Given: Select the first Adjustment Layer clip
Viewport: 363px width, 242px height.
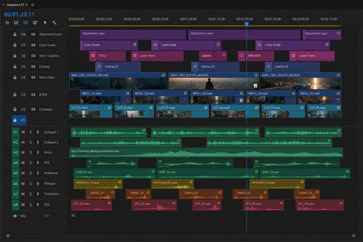Looking at the screenshot, I should 133,34.
